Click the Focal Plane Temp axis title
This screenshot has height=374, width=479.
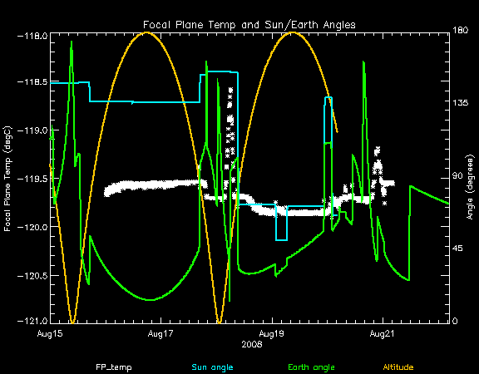7,179
